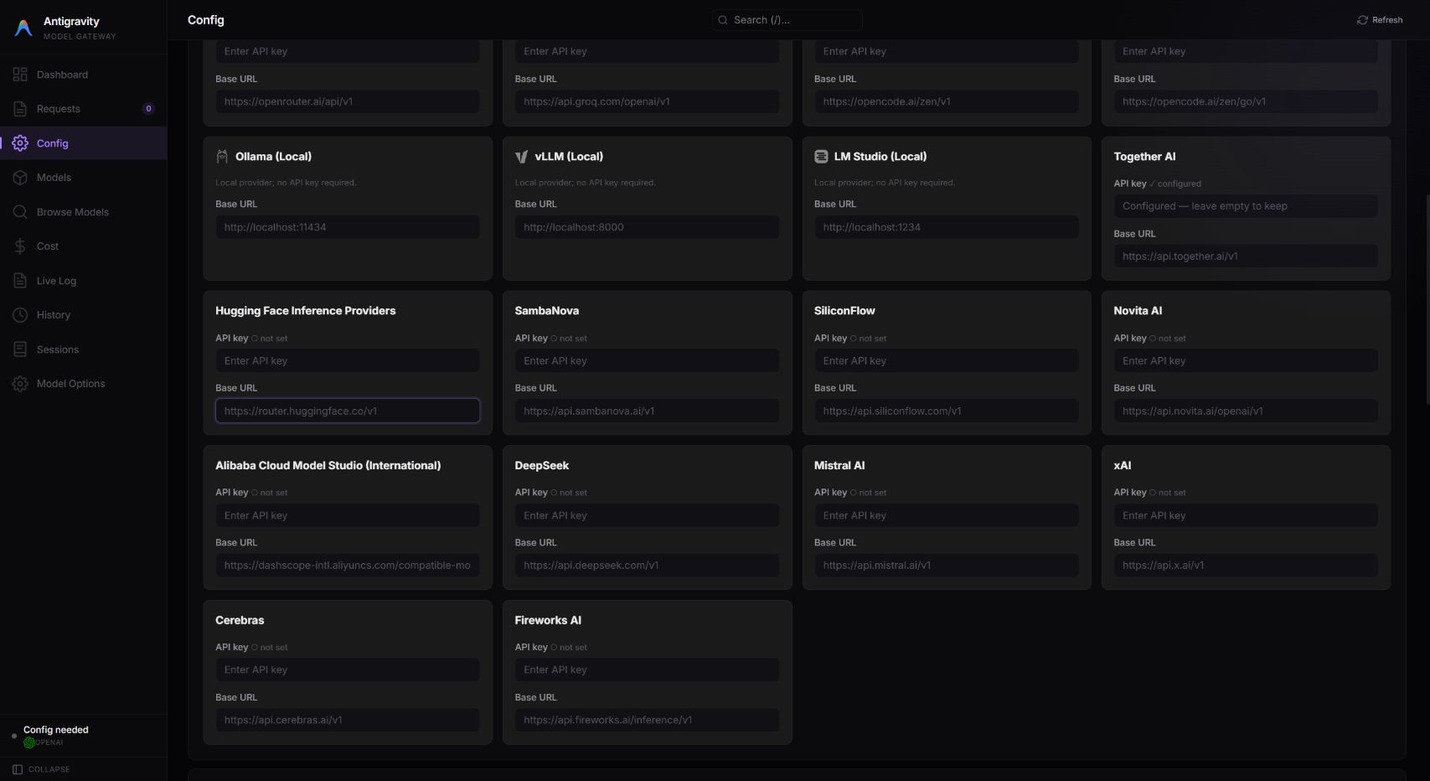Image resolution: width=1430 pixels, height=781 pixels.
Task: Click the LM Studio logo icon
Action: tap(821, 157)
